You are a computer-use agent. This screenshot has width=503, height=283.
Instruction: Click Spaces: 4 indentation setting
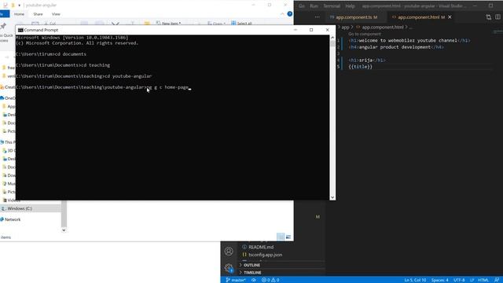point(439,280)
